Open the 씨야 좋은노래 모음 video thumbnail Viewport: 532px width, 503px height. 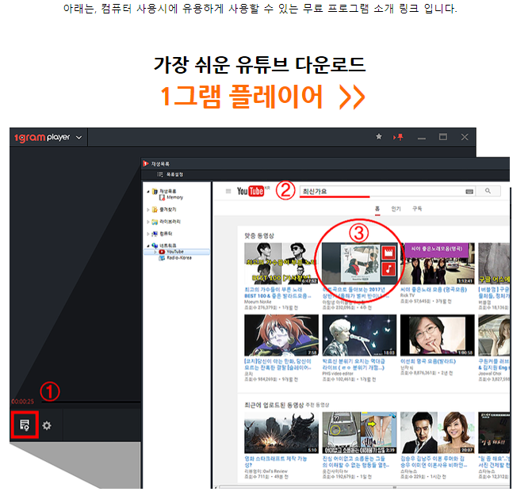pyautogui.click(x=437, y=263)
